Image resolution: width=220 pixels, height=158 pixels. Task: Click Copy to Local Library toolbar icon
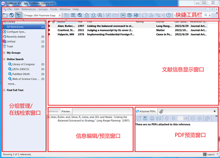[66, 15]
